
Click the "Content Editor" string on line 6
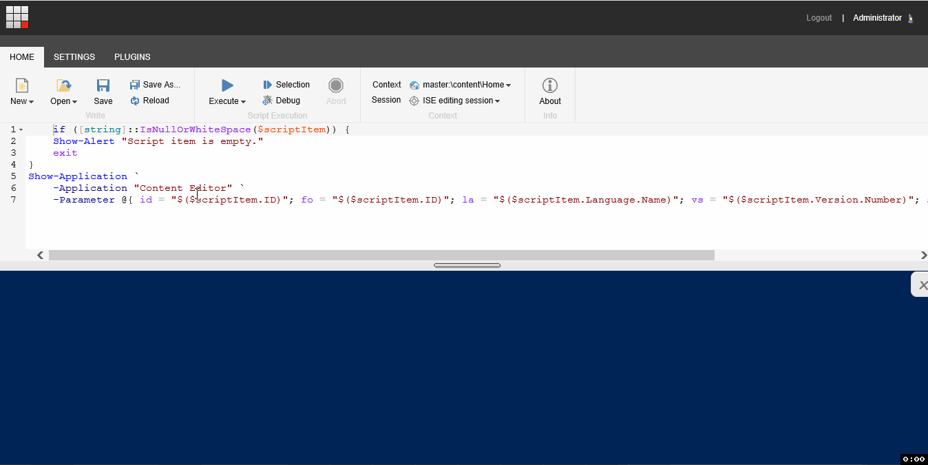pyautogui.click(x=183, y=188)
